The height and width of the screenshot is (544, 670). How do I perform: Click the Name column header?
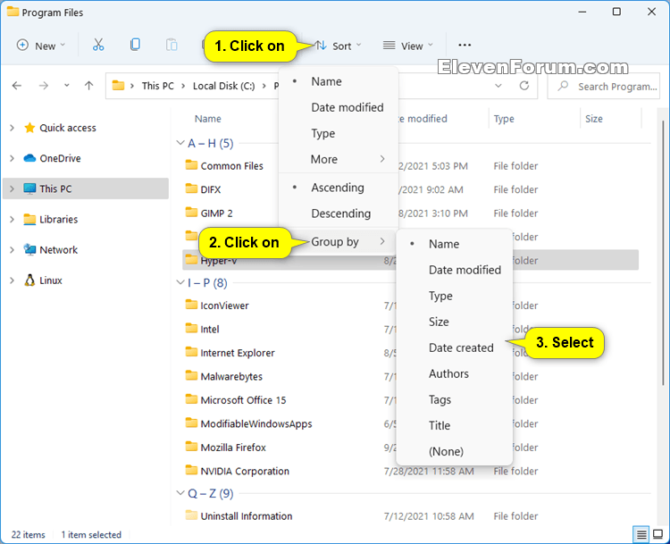208,119
